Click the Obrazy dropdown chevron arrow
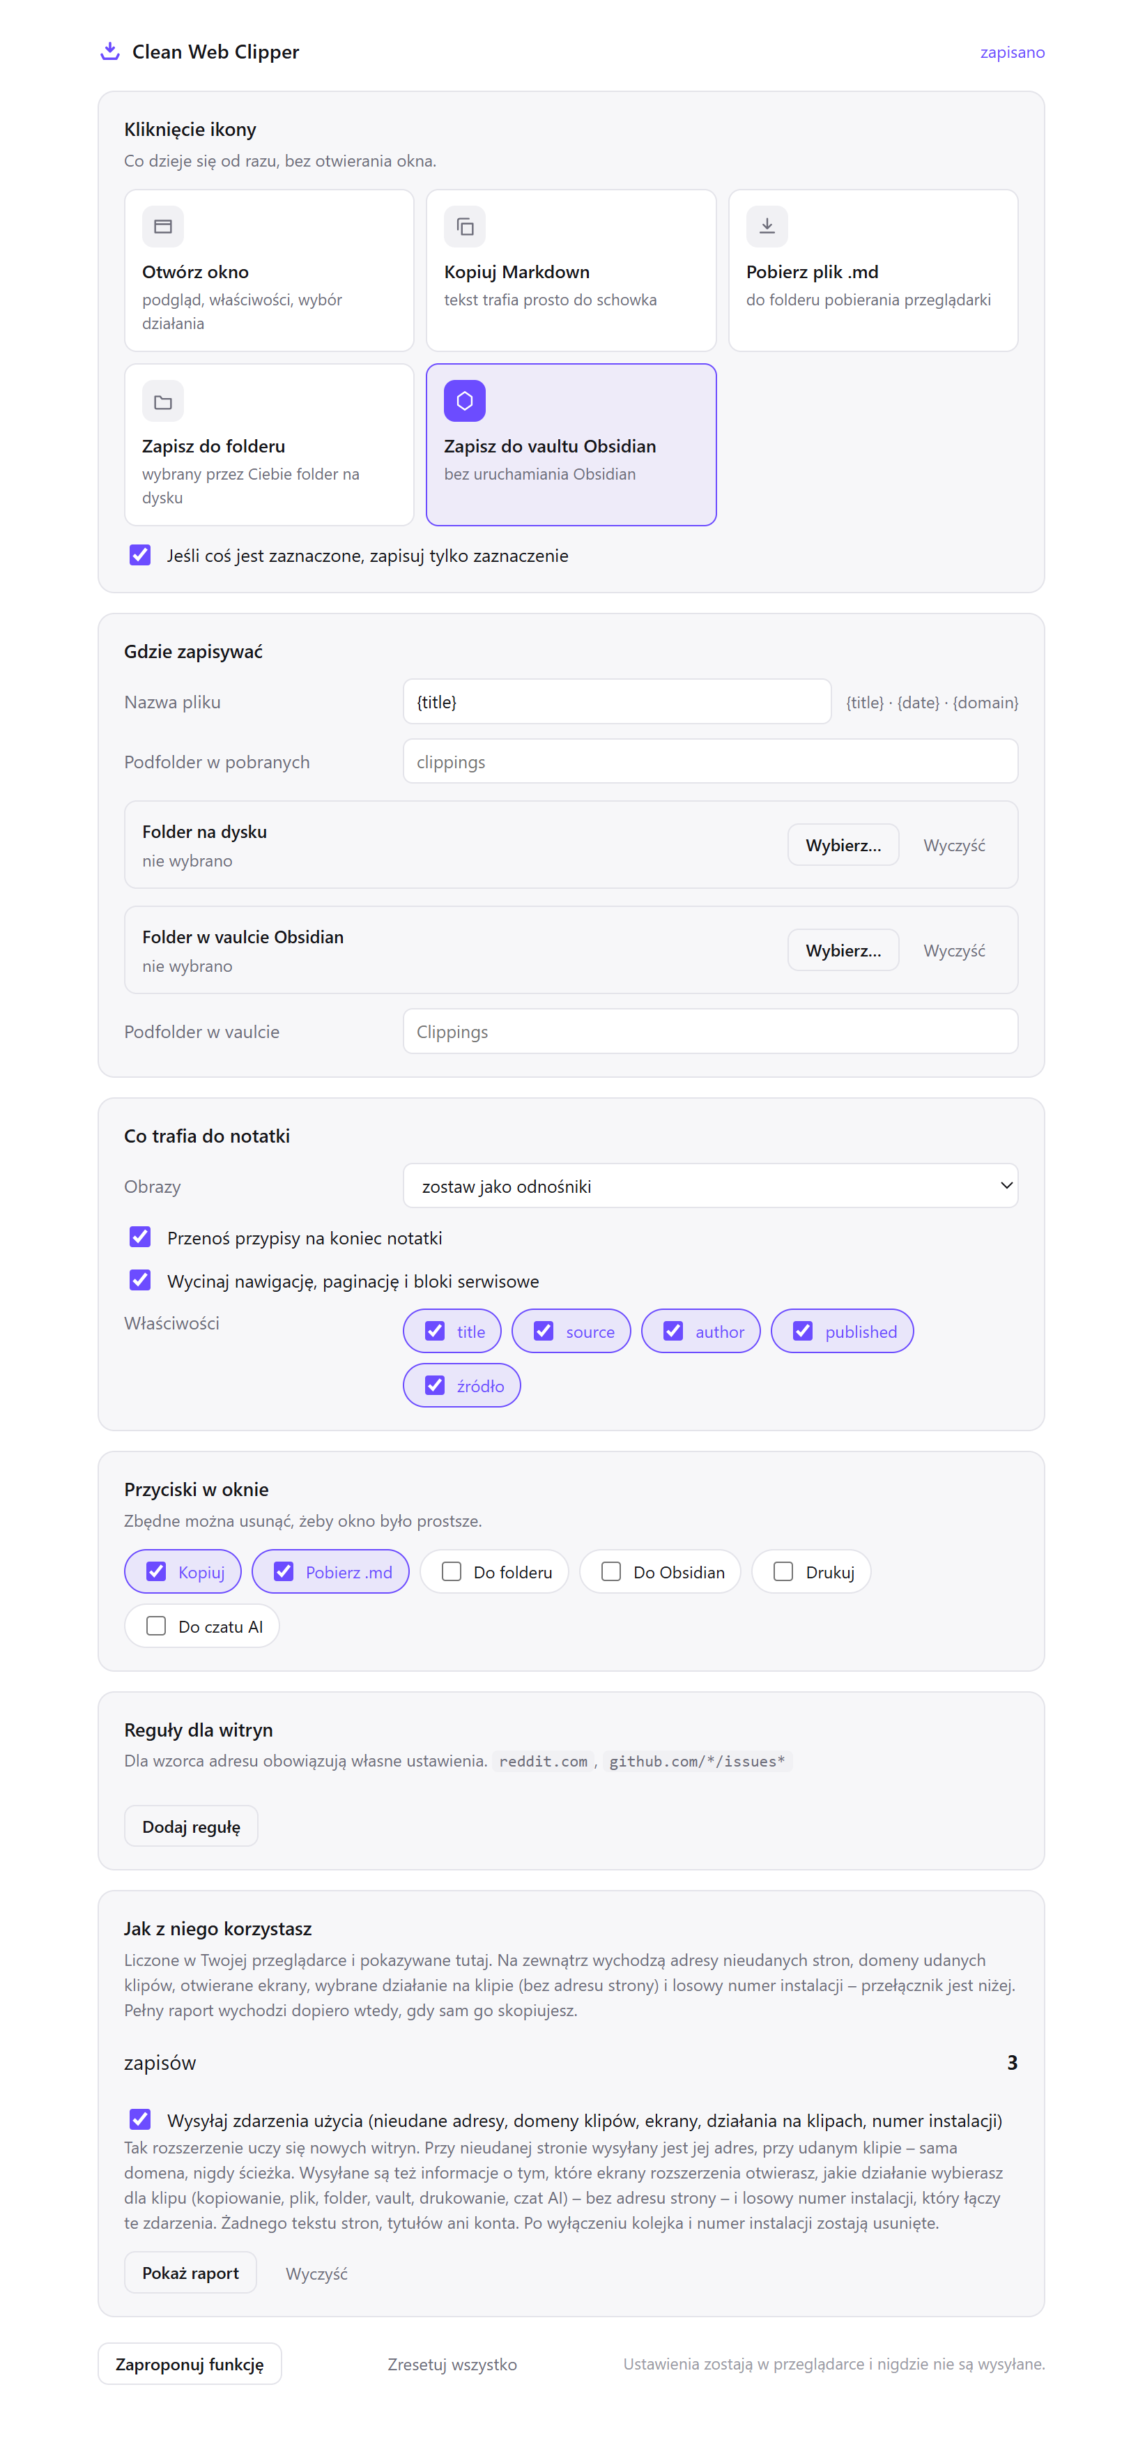Screen dimensions: 1122x2440 click(1006, 1185)
